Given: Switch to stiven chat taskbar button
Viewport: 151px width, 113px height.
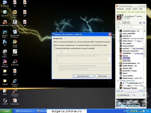Looking at the screenshot, I should (25, 111).
